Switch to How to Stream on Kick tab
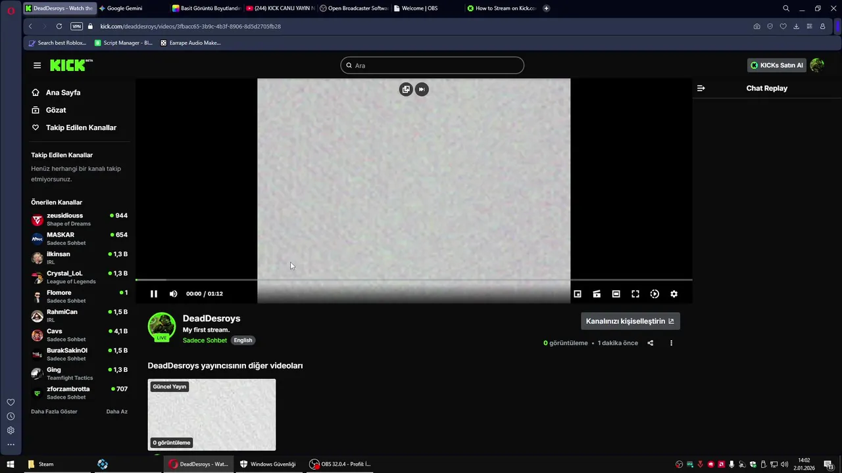842x473 pixels. point(502,9)
